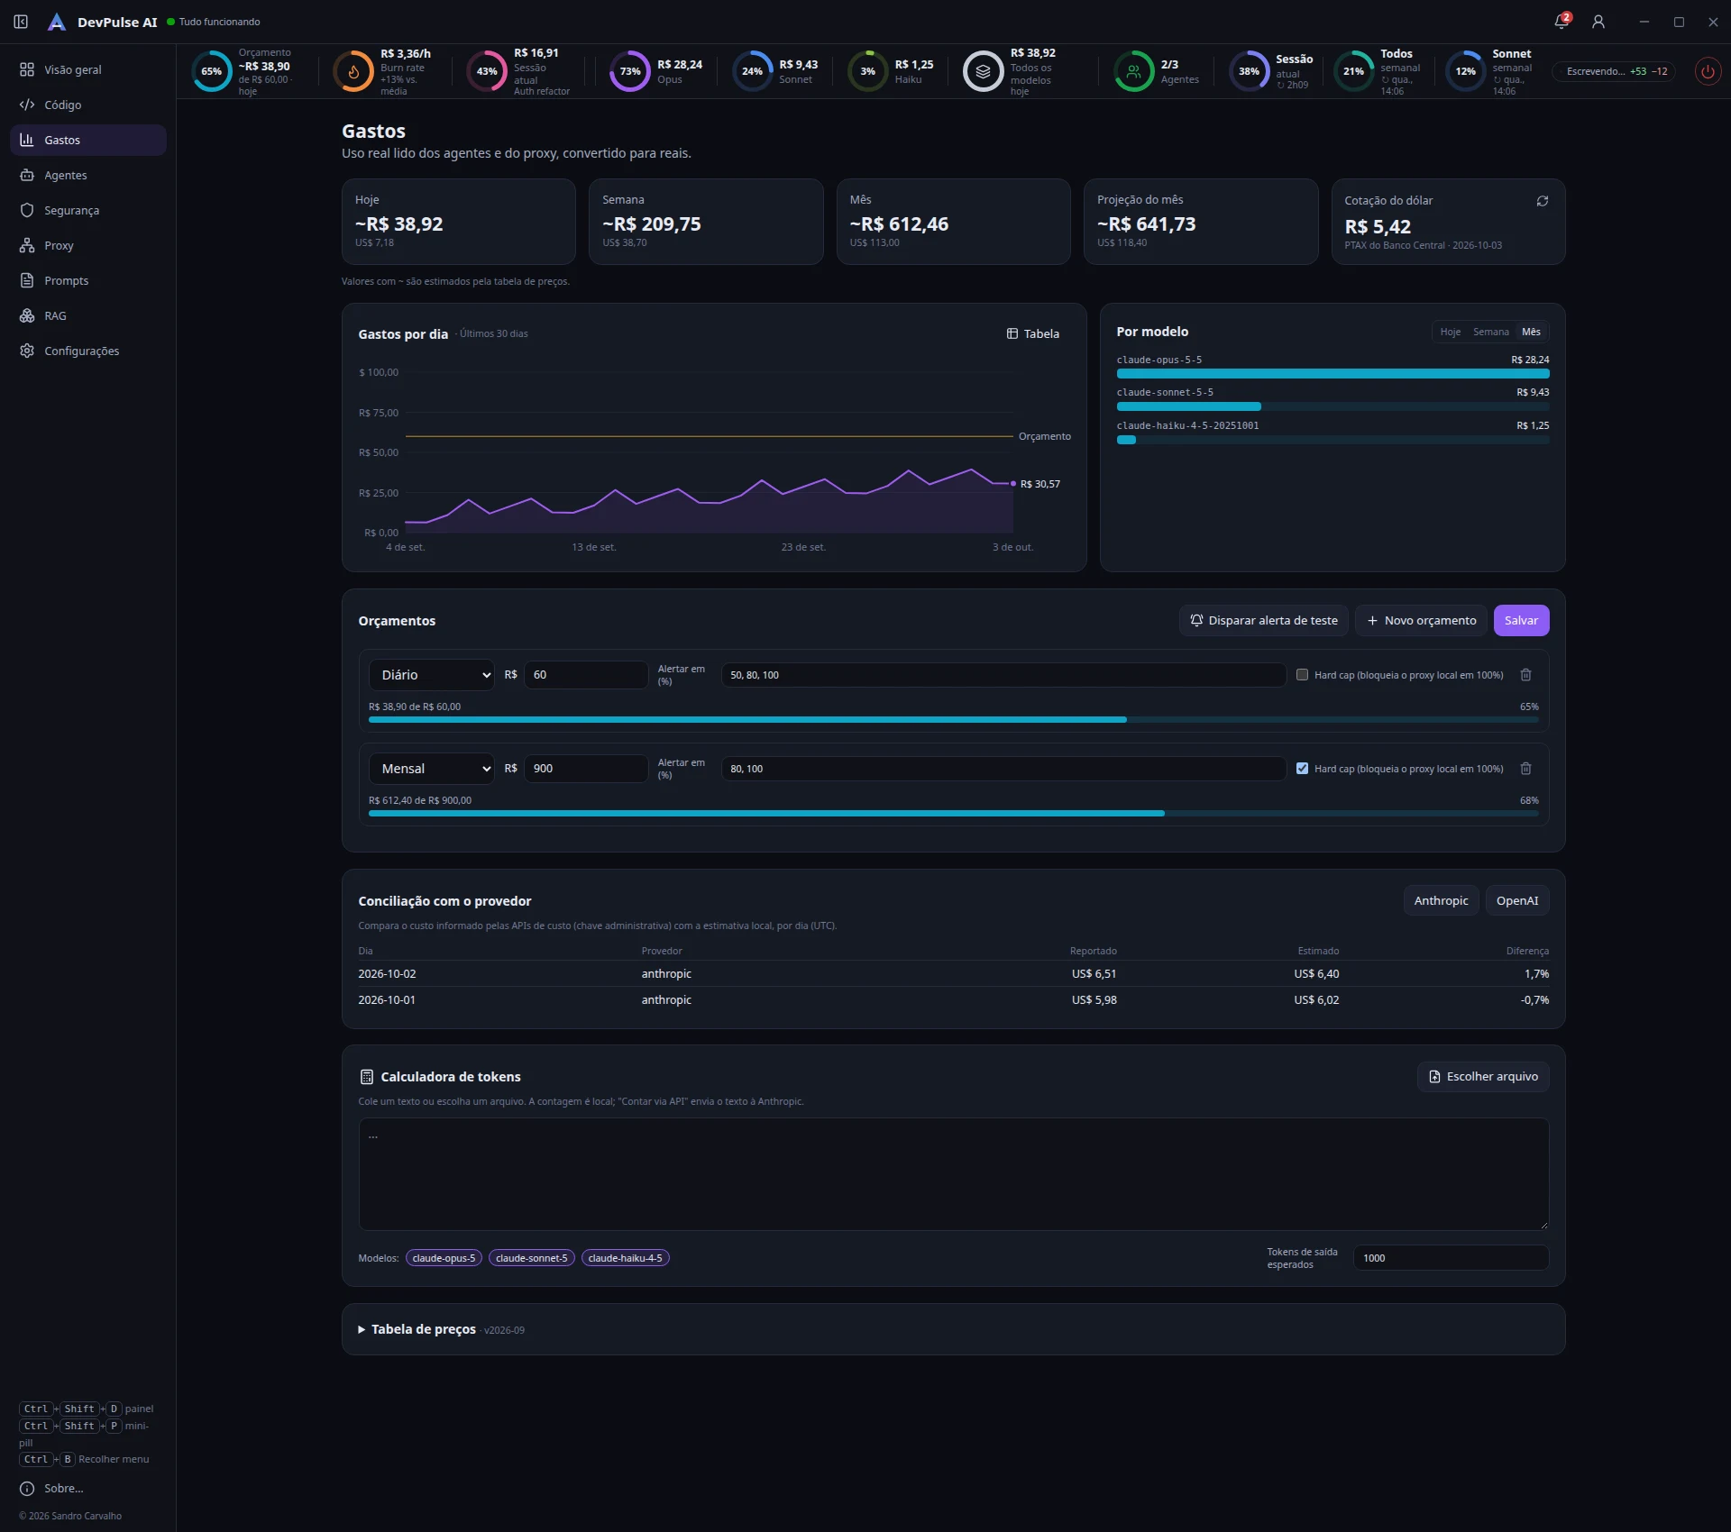The width and height of the screenshot is (1731, 1532).
Task: Click the 65% daily budget gauge
Action: (x=212, y=71)
